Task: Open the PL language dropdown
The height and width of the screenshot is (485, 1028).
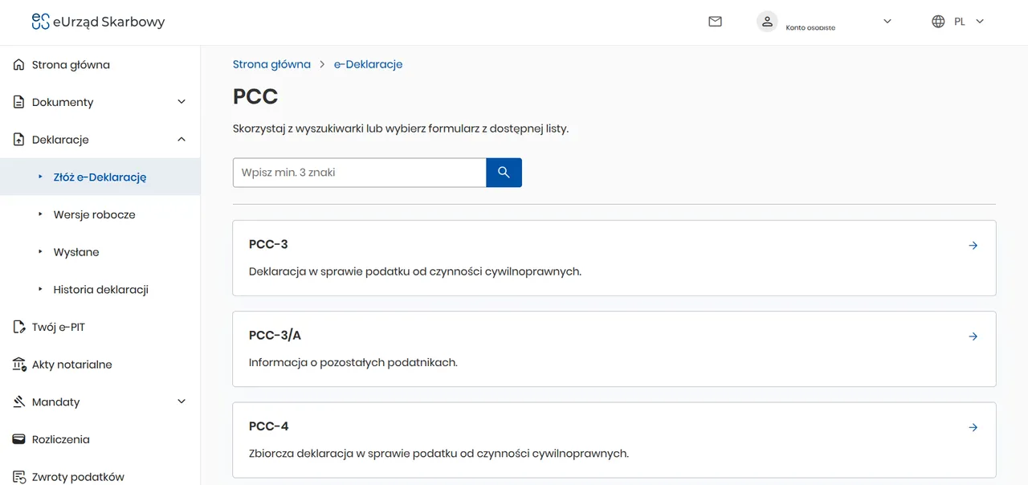Action: 980,22
